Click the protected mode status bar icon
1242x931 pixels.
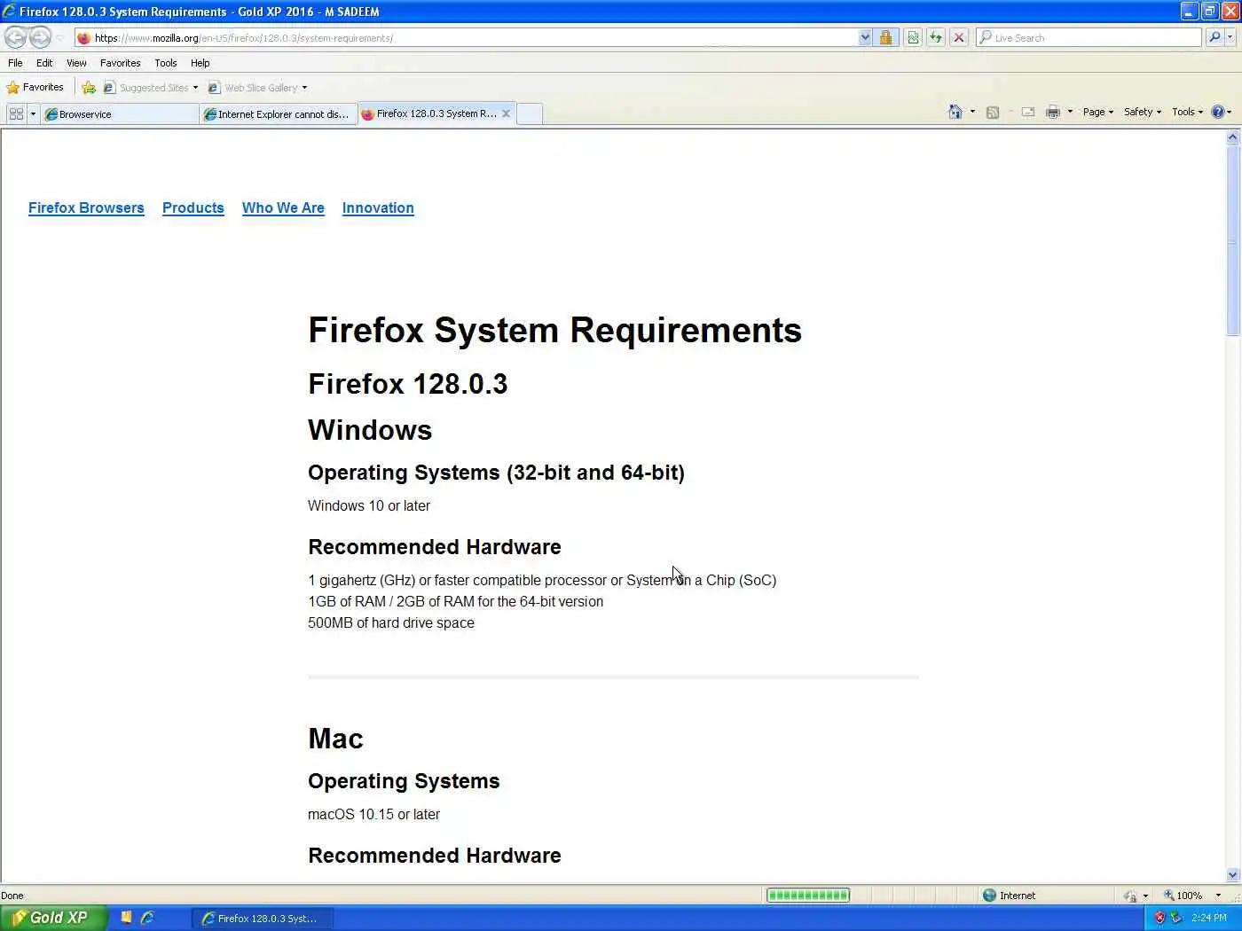(x=1130, y=896)
